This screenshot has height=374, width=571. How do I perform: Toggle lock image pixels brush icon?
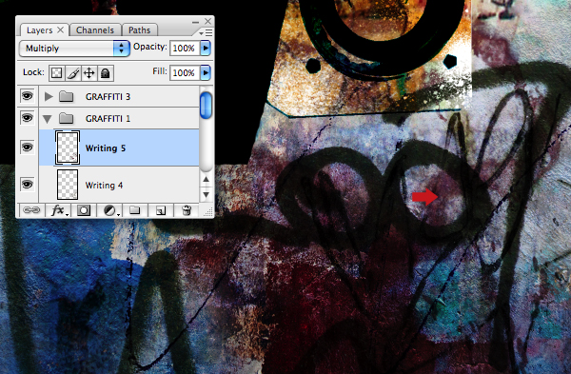pyautogui.click(x=73, y=73)
